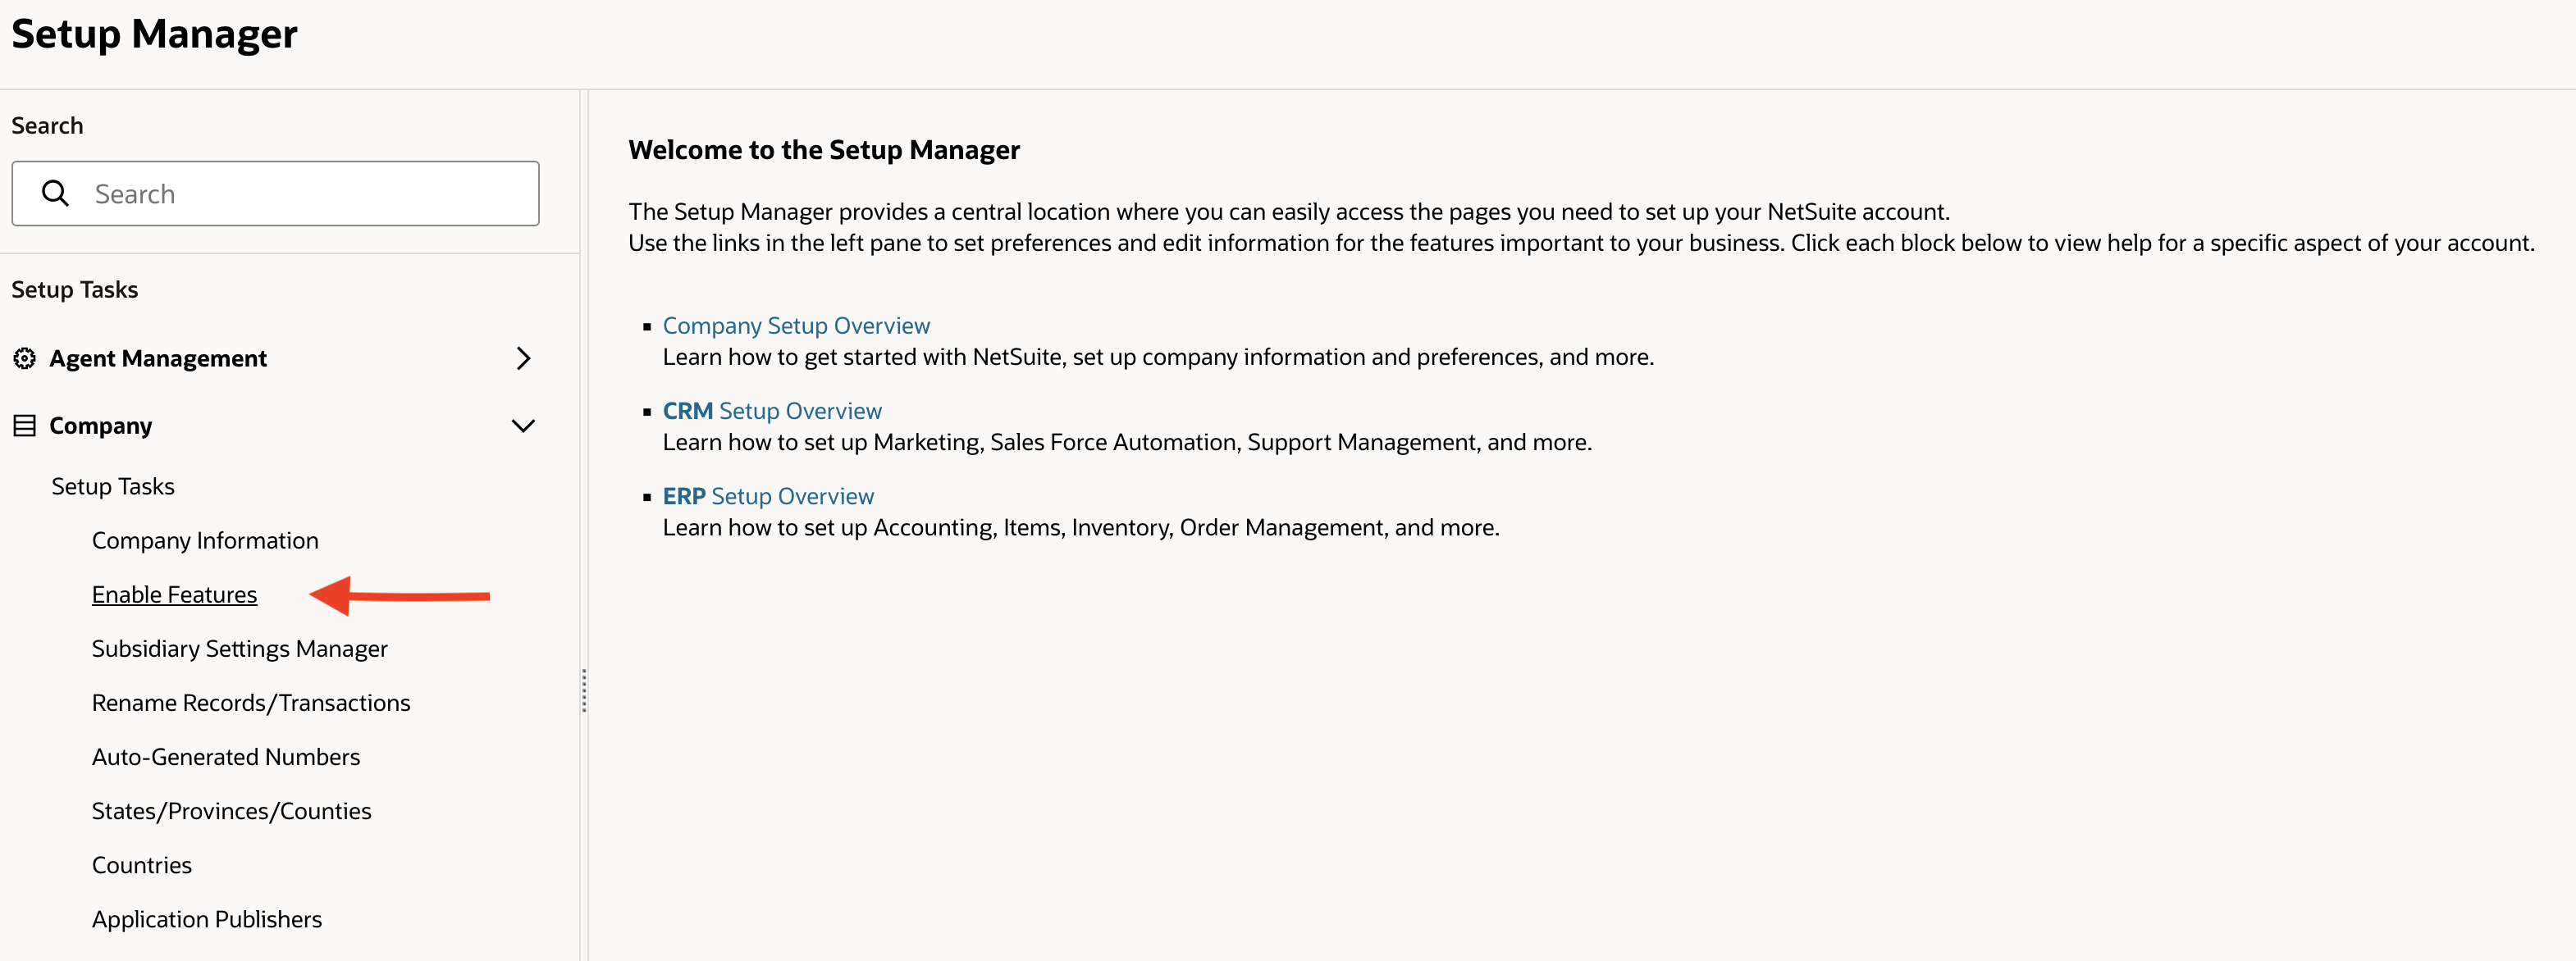Open States/Provinces/Counties

coord(232,810)
